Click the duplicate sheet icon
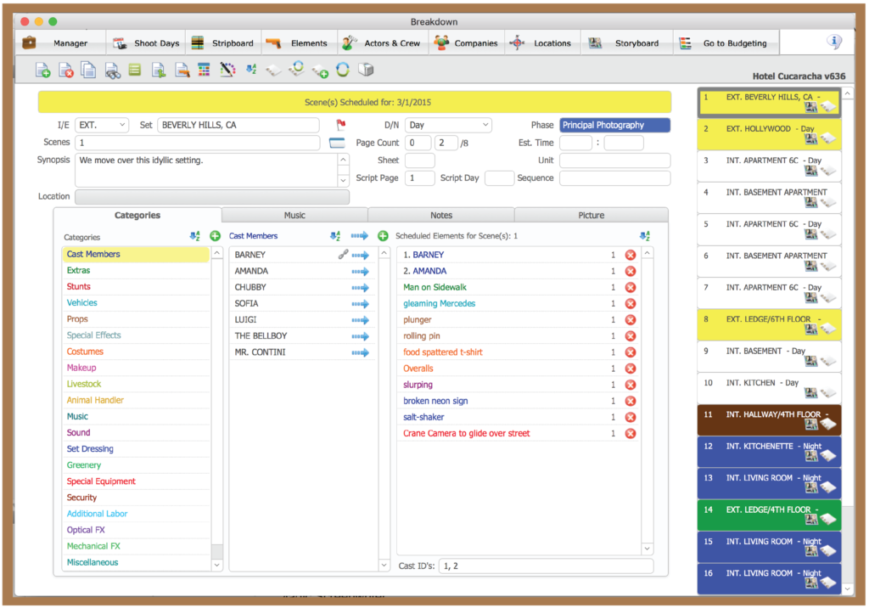Screen dimensions: 869x608 [x=88, y=70]
